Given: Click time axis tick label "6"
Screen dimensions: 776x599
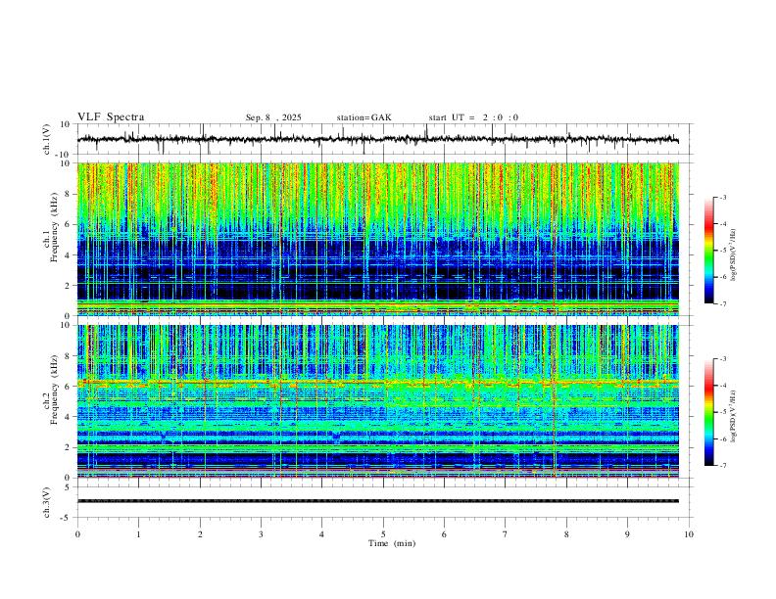Looking at the screenshot, I should click(x=445, y=534).
